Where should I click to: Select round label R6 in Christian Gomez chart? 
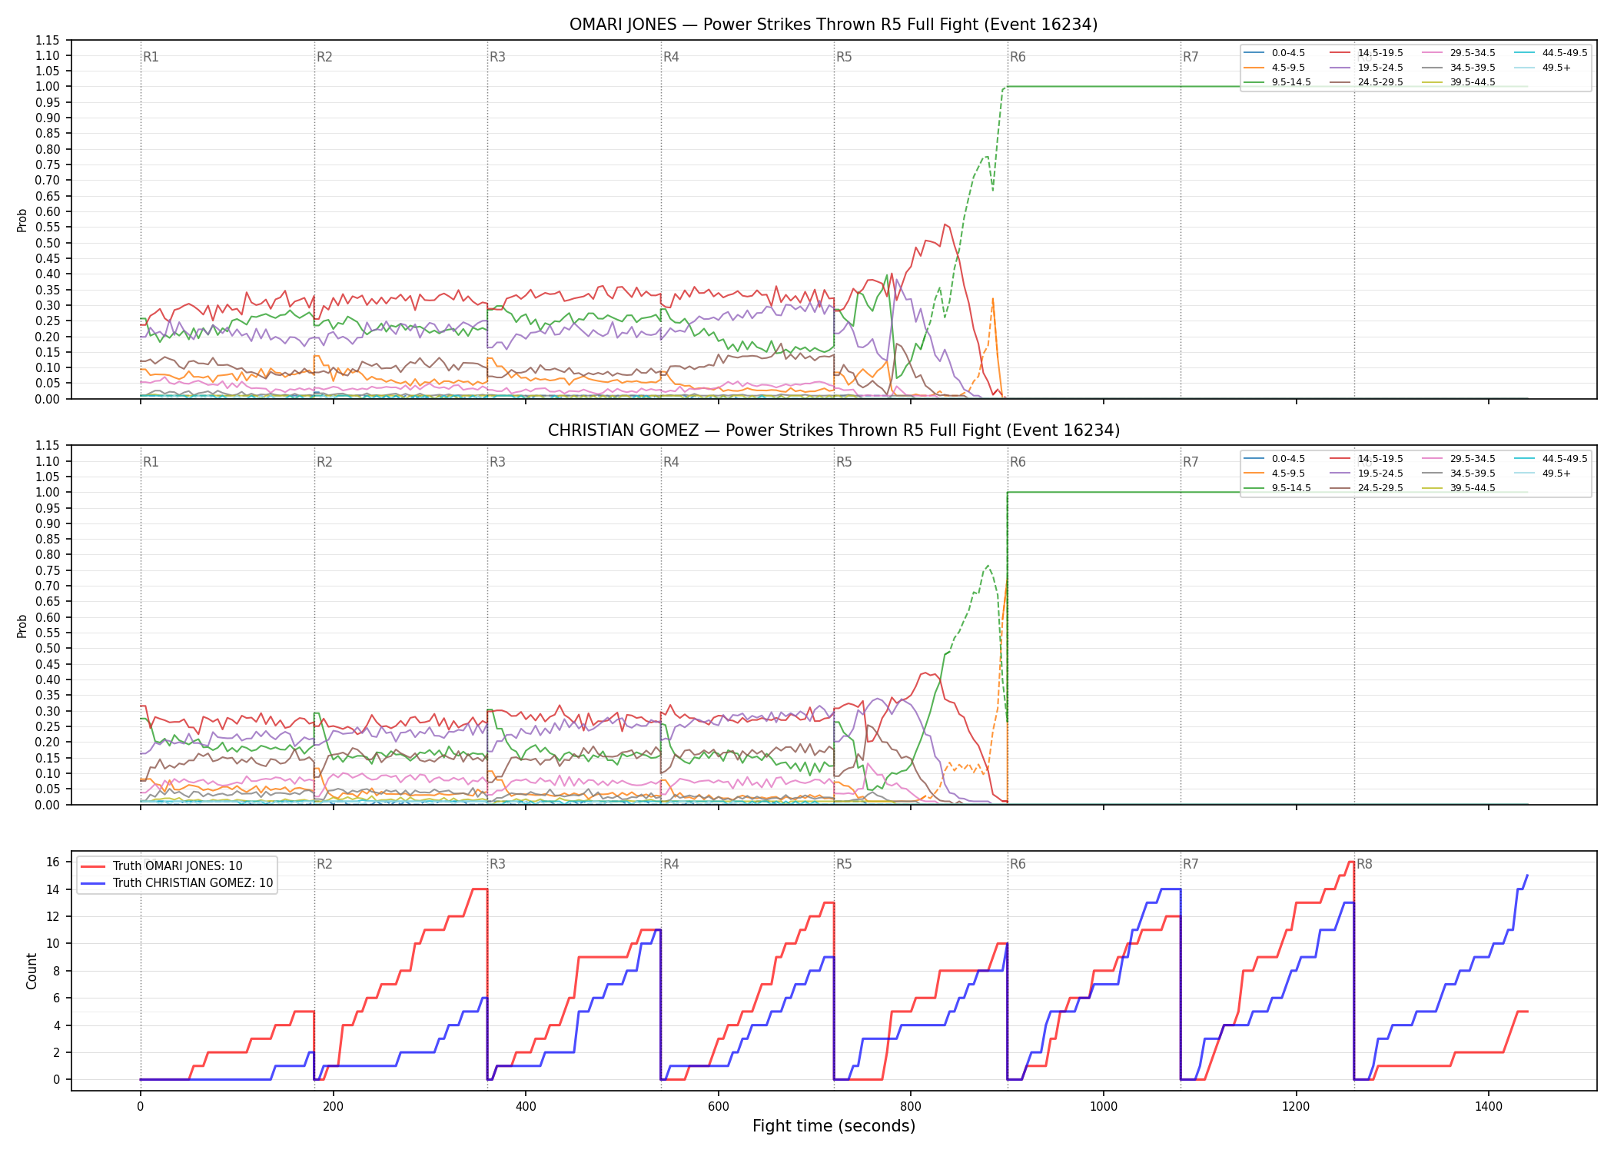click(x=1018, y=462)
